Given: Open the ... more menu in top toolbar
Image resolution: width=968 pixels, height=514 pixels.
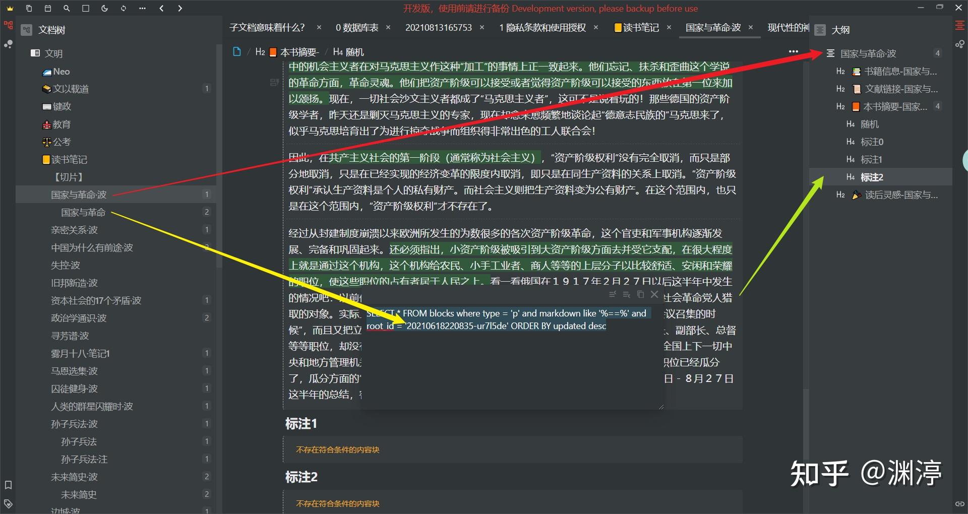Looking at the screenshot, I should coord(793,51).
